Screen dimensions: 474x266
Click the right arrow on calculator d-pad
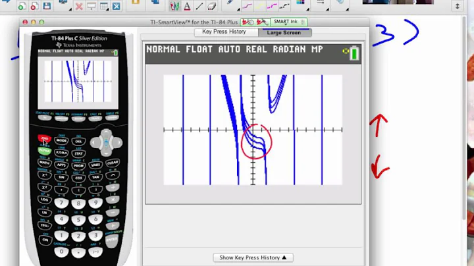(x=118, y=142)
